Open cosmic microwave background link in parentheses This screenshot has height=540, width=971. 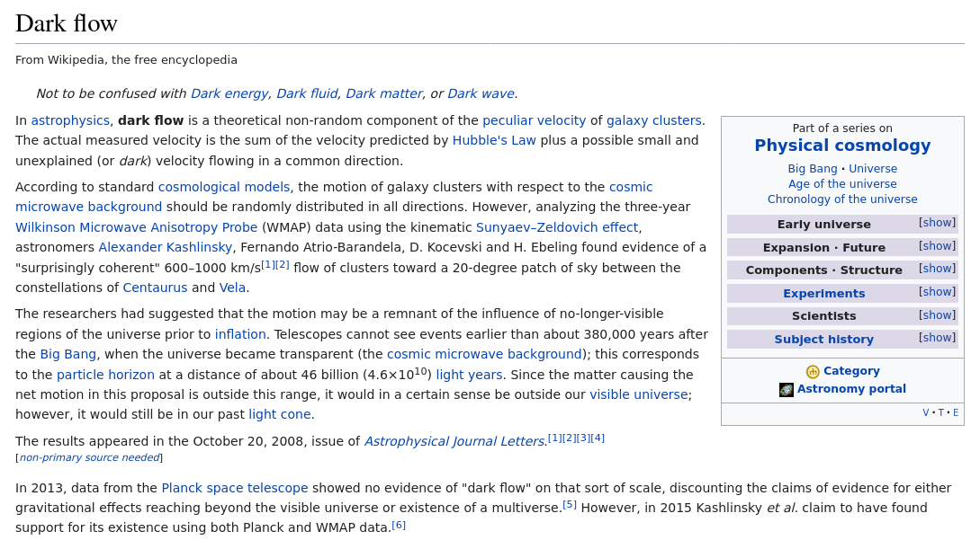tap(484, 354)
